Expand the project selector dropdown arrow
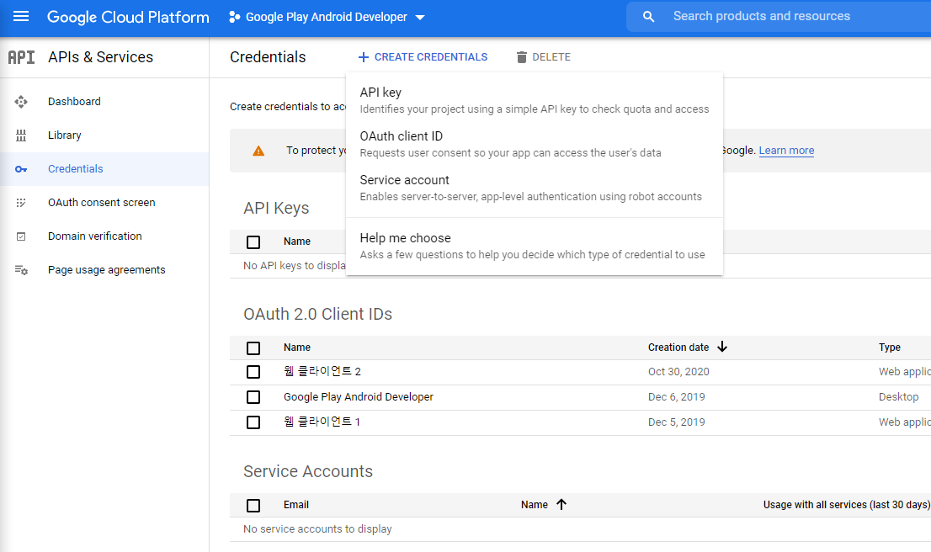This screenshot has width=931, height=552. click(x=420, y=18)
